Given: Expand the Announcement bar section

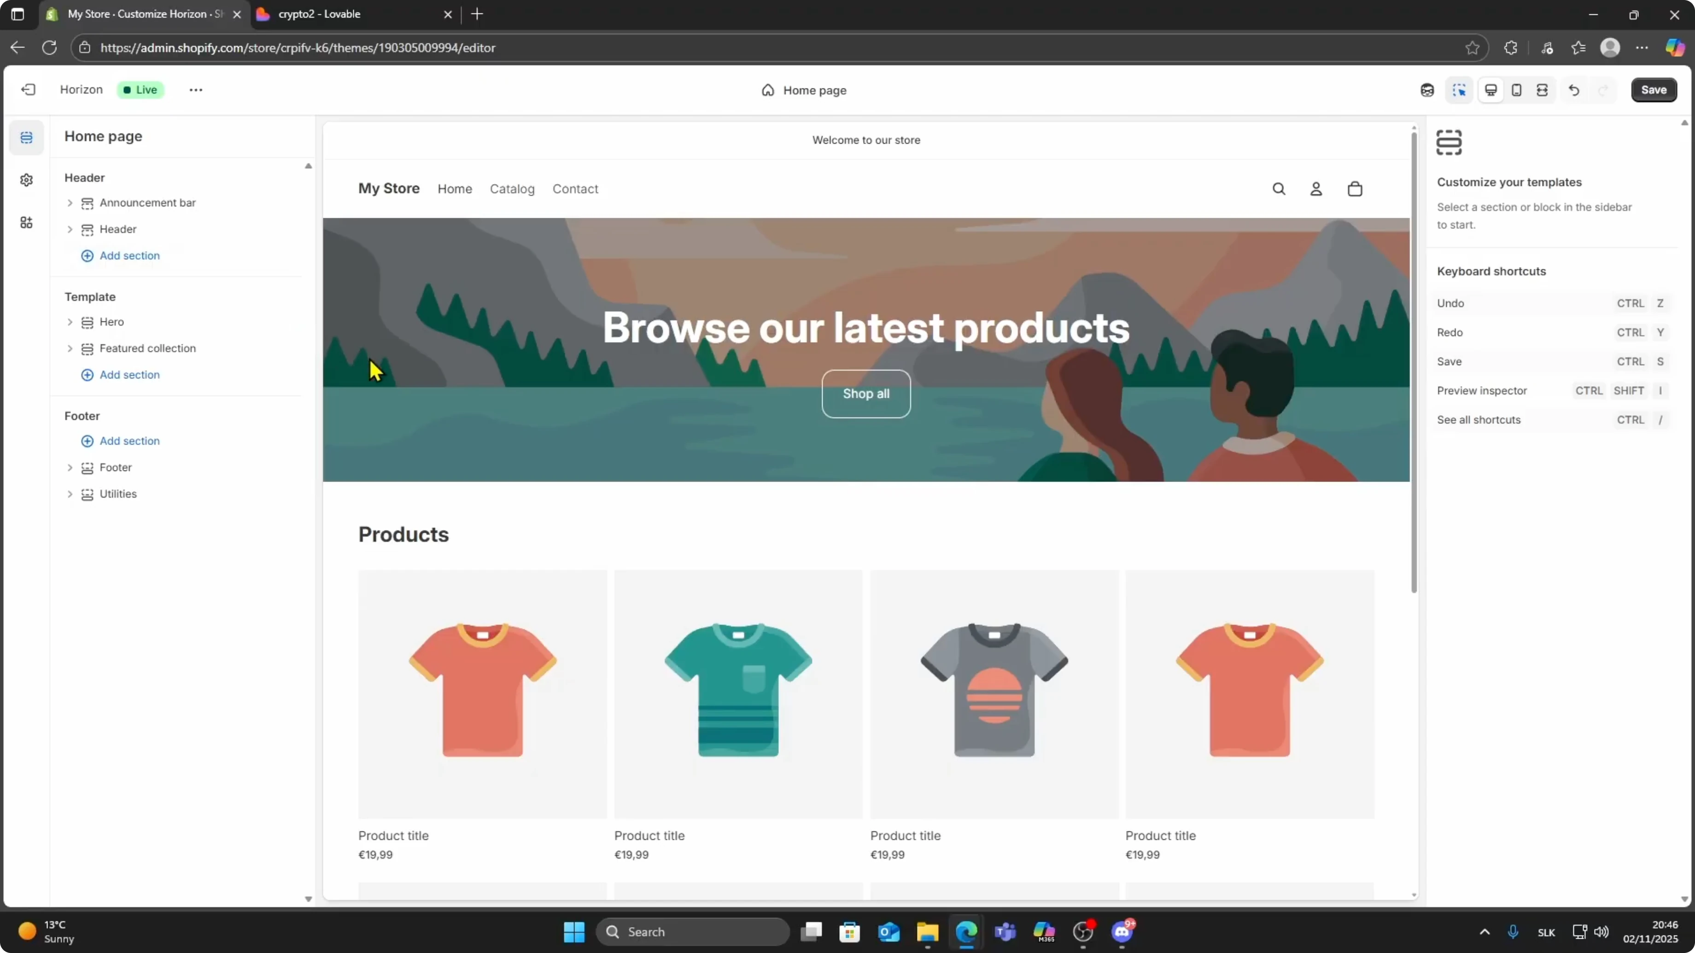Looking at the screenshot, I should point(70,203).
